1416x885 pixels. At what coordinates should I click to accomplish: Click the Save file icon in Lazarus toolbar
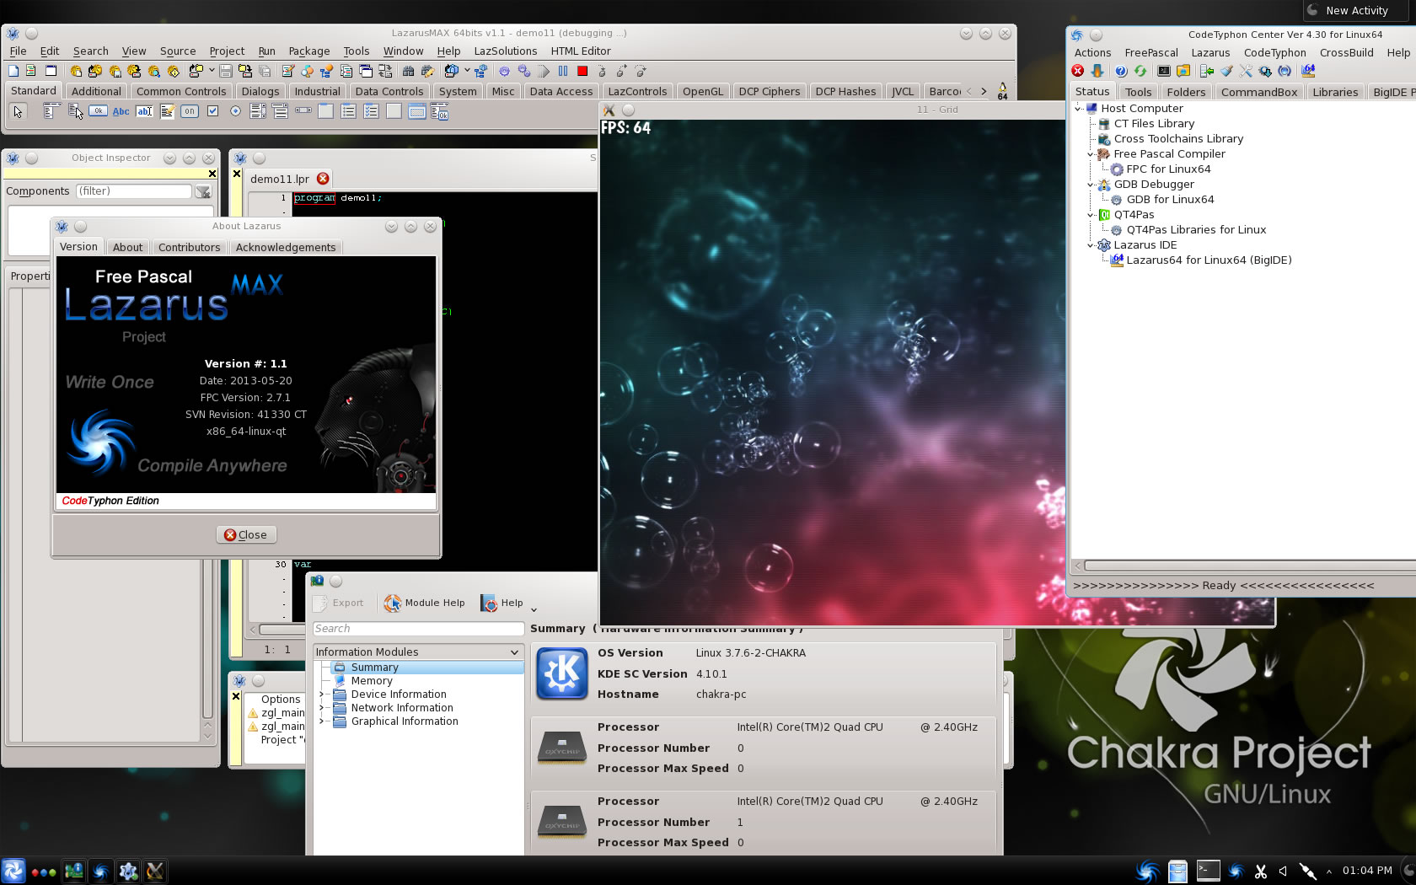226,71
